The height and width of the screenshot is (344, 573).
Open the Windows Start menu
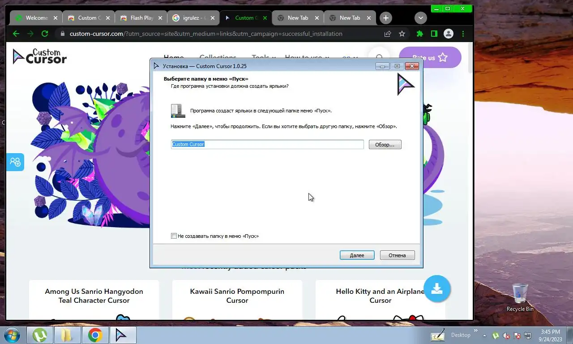point(12,335)
